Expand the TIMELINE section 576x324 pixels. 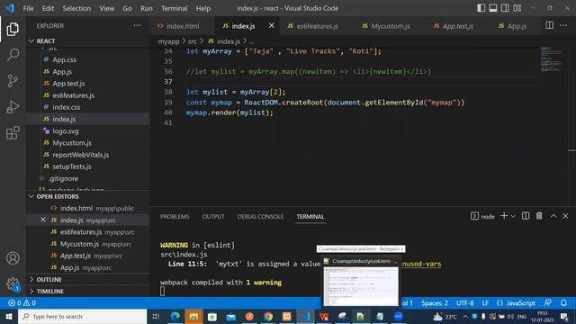88,292
